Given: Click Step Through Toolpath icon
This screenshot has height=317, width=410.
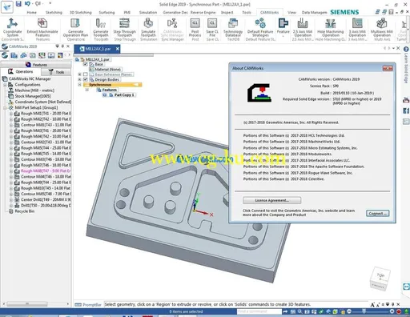Looking at the screenshot, I should tap(124, 23).
